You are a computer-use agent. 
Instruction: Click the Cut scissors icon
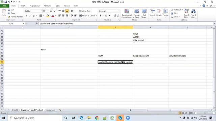(x=9, y=10)
